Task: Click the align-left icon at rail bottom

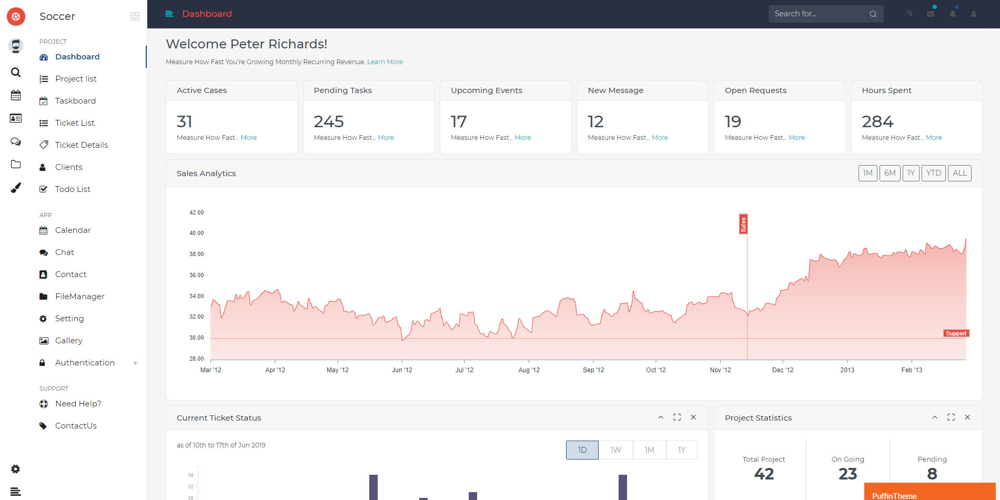Action: pyautogui.click(x=16, y=492)
